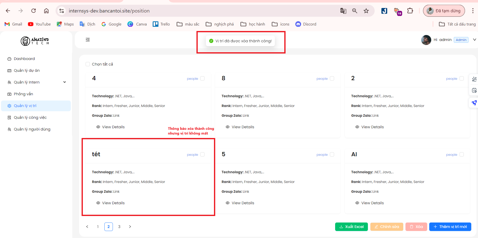The image size is (478, 238).
Task: Reload the page
Action: coord(34,11)
